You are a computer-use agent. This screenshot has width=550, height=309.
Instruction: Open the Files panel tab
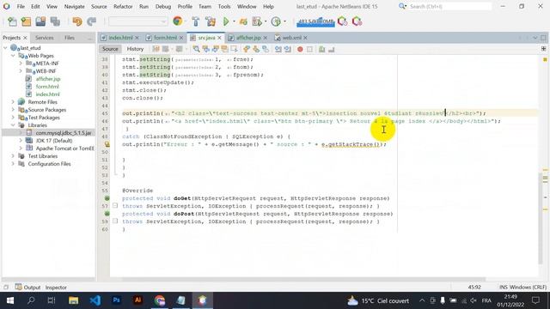(x=70, y=38)
